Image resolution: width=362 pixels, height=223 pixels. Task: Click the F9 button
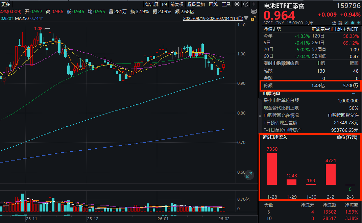click(x=164, y=4)
